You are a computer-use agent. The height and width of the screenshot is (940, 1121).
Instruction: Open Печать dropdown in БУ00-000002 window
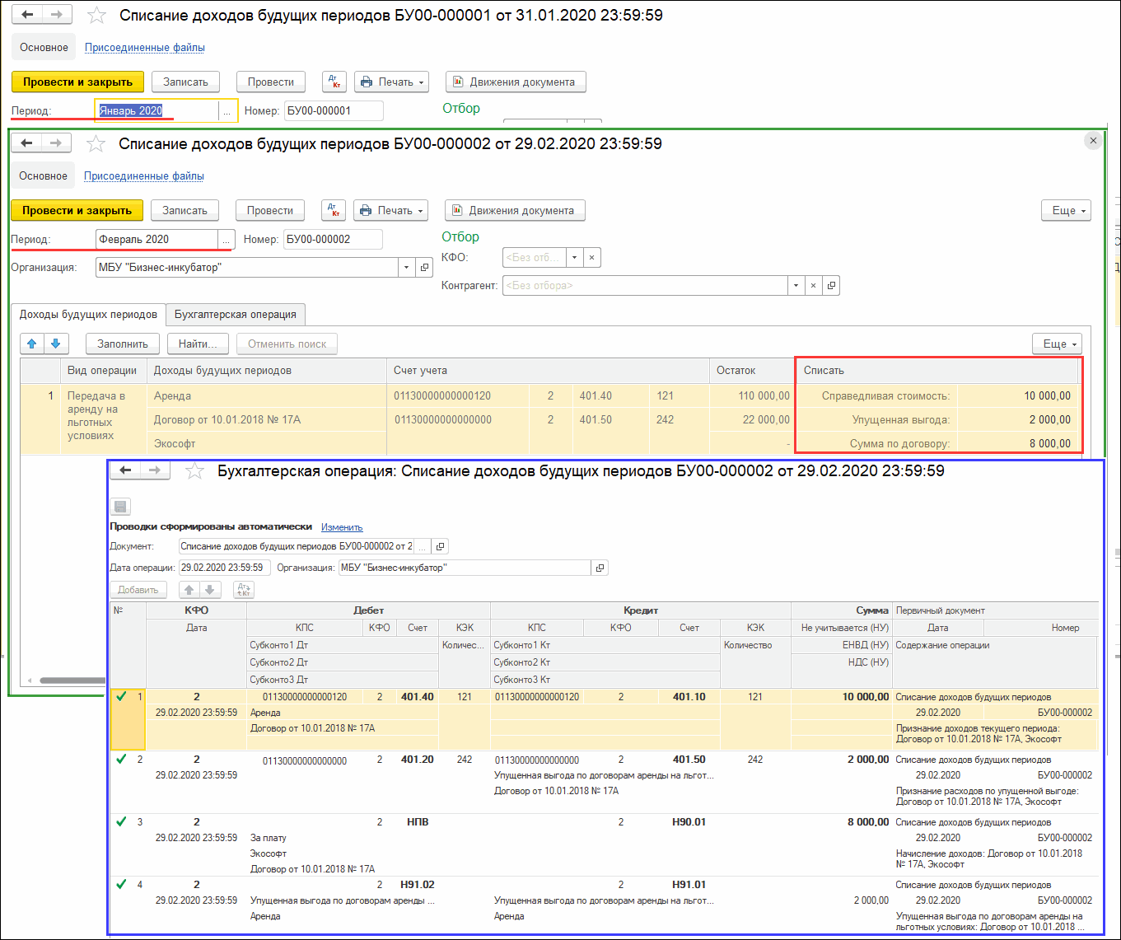tap(391, 210)
